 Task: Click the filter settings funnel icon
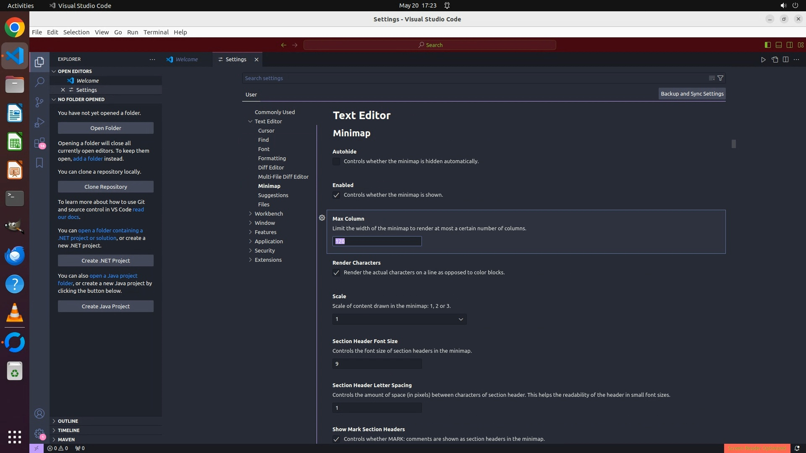click(720, 78)
